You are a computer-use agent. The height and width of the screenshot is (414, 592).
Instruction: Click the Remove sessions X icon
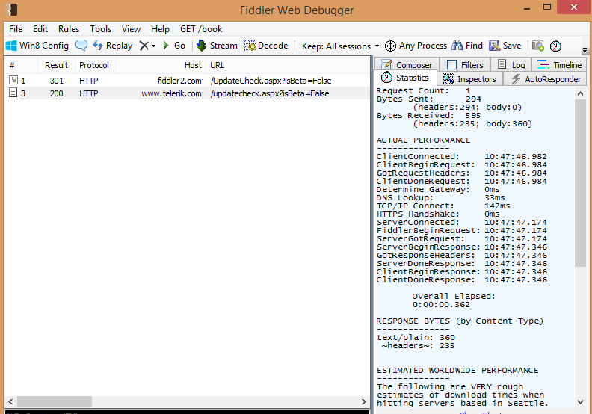(144, 46)
